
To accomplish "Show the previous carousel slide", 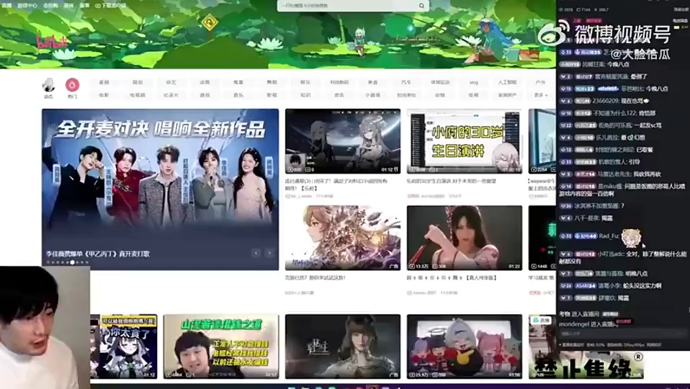I will point(256,253).
